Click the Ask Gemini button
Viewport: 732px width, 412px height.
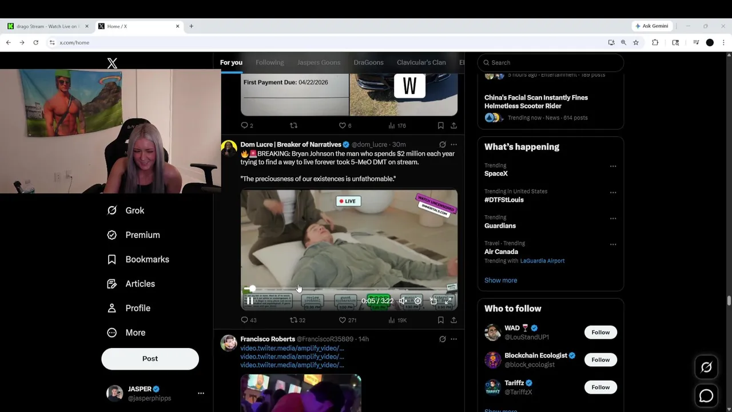[651, 26]
